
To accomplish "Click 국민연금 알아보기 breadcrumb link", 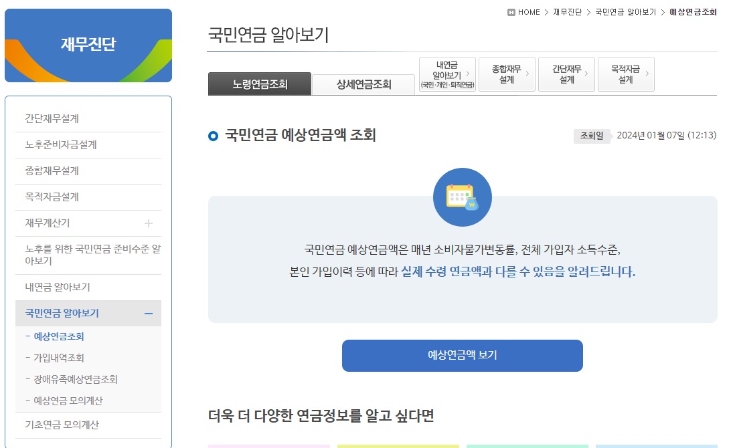I will 626,12.
